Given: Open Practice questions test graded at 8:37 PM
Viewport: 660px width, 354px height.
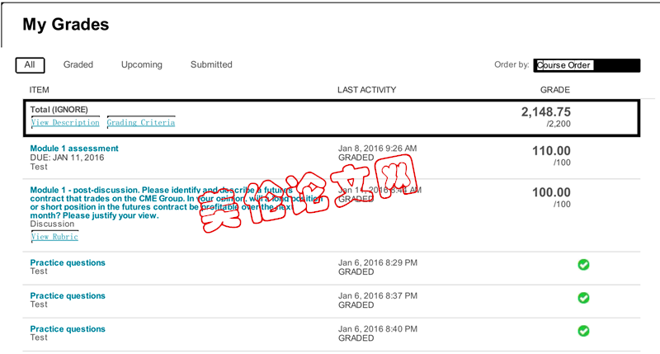Looking at the screenshot, I should coord(68,296).
